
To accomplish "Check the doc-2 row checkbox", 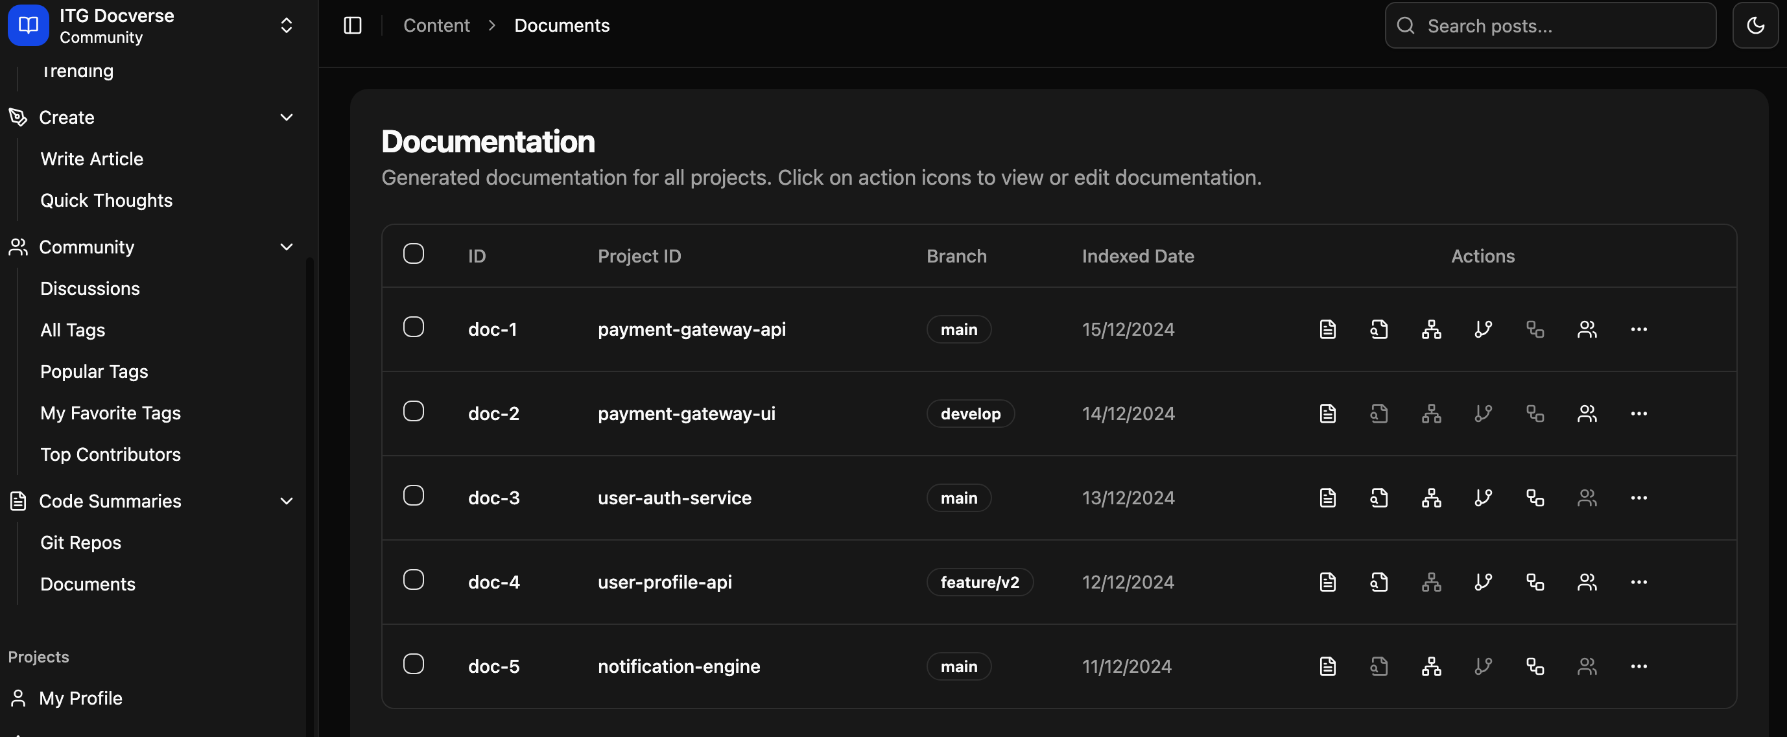I will pyautogui.click(x=414, y=411).
